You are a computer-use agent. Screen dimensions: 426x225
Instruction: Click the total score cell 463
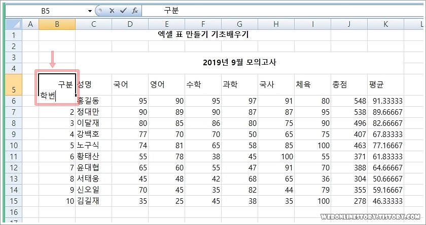[349, 145]
